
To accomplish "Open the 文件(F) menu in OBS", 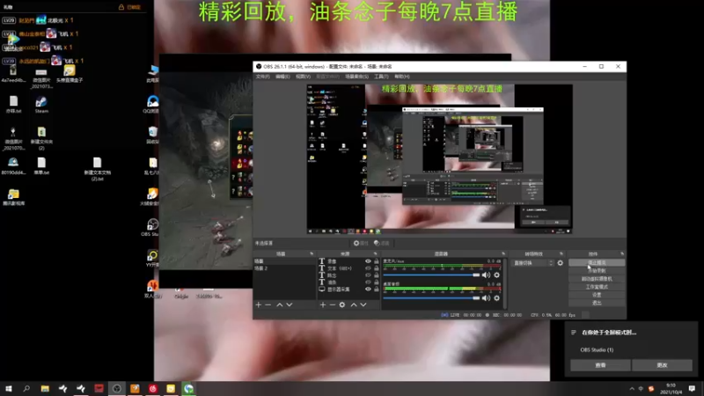I will click(x=262, y=77).
